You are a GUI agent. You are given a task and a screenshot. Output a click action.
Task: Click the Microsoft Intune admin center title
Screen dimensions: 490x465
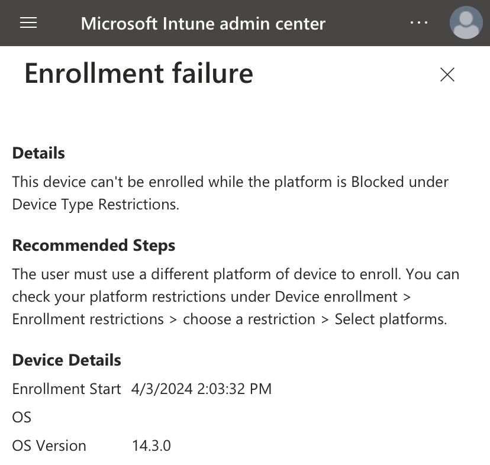tap(203, 24)
